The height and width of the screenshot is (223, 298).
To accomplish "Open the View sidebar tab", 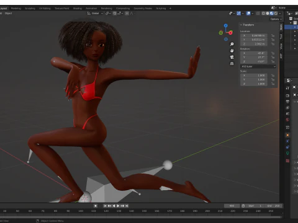I will coord(281,46).
